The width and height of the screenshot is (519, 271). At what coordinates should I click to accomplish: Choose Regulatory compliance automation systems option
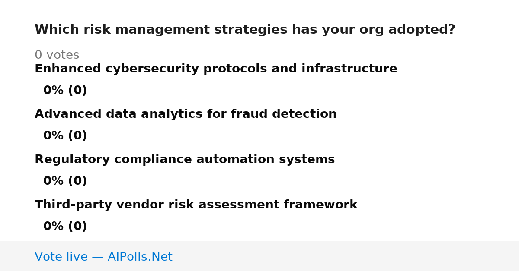[185, 160]
